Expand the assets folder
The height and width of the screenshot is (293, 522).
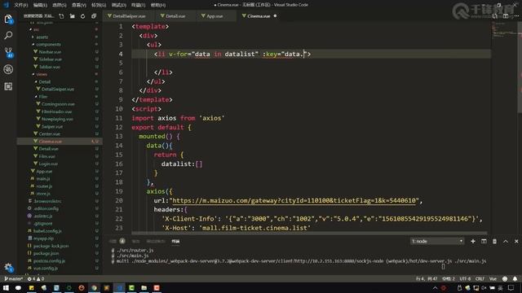(41, 37)
